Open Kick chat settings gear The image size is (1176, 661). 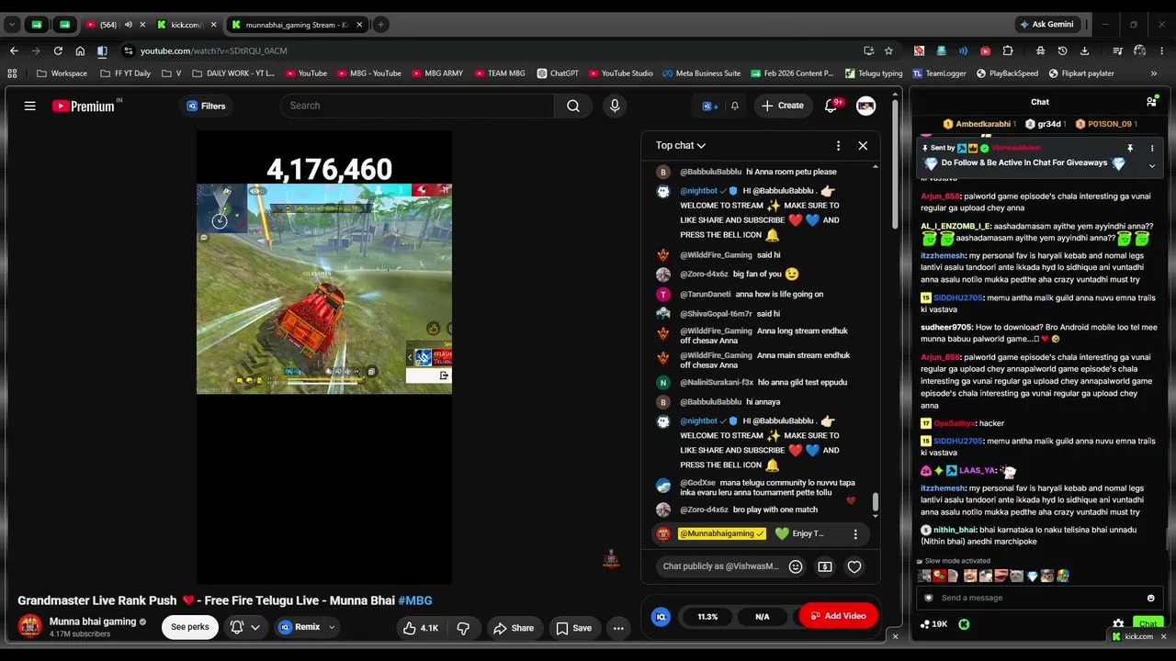1118,624
